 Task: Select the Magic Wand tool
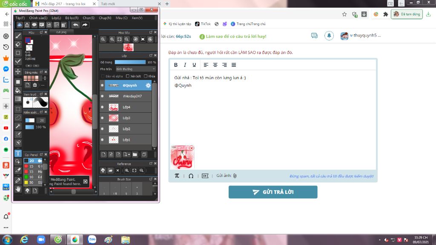[18, 126]
